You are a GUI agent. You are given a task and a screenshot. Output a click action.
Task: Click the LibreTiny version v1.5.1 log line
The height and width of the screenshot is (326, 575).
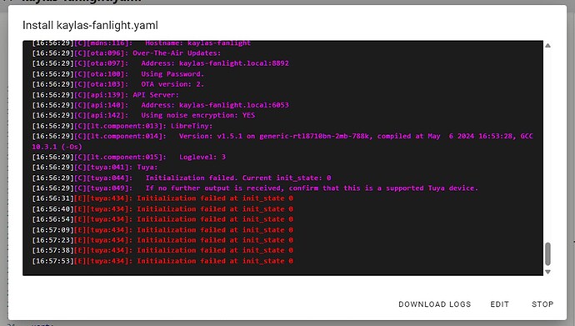click(x=282, y=141)
